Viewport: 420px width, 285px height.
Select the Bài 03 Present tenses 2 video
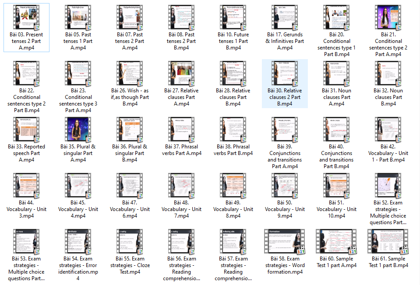point(26,18)
